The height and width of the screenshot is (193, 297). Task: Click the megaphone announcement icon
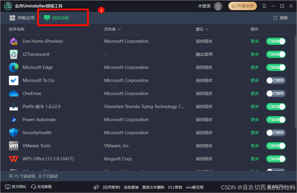[x=97, y=187]
